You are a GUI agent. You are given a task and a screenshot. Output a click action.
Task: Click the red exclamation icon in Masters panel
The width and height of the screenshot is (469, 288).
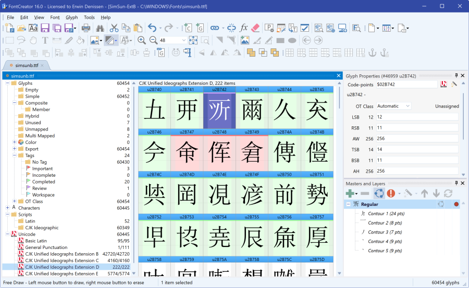pos(391,193)
